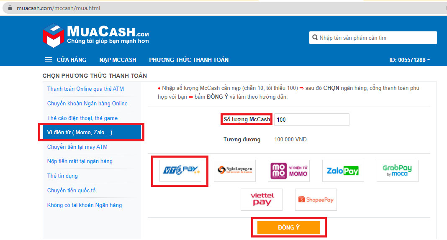Select Chuyển tiền tại máy ATM

tap(77, 147)
